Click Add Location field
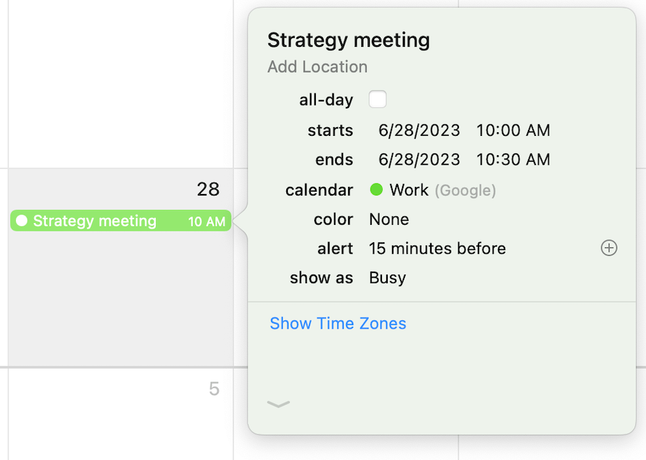The height and width of the screenshot is (460, 646). point(317,67)
